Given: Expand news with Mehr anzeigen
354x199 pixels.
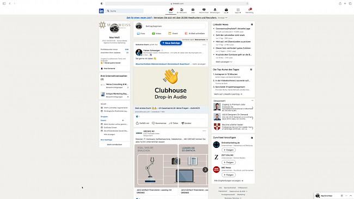Looking at the screenshot, I should [x=224, y=62].
